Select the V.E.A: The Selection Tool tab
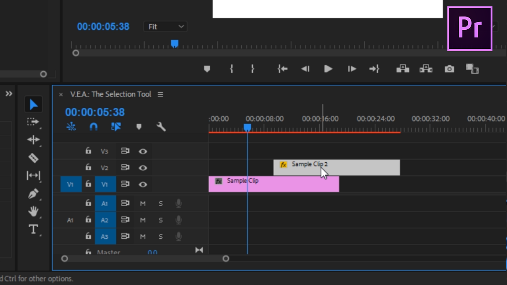Image resolution: width=507 pixels, height=285 pixels. pyautogui.click(x=111, y=94)
